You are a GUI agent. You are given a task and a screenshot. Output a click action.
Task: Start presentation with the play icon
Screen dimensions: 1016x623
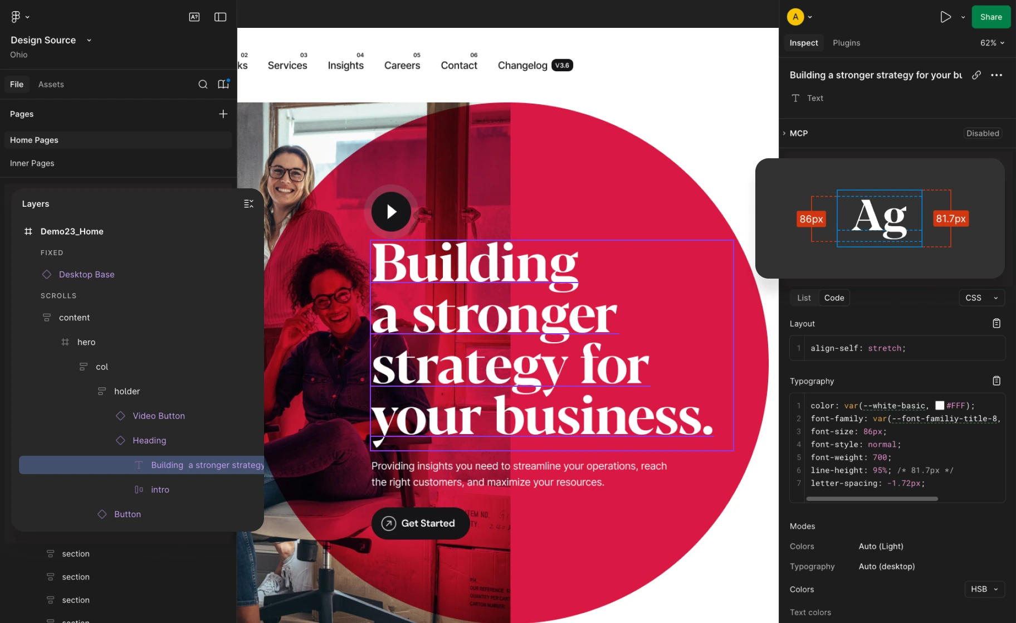945,17
